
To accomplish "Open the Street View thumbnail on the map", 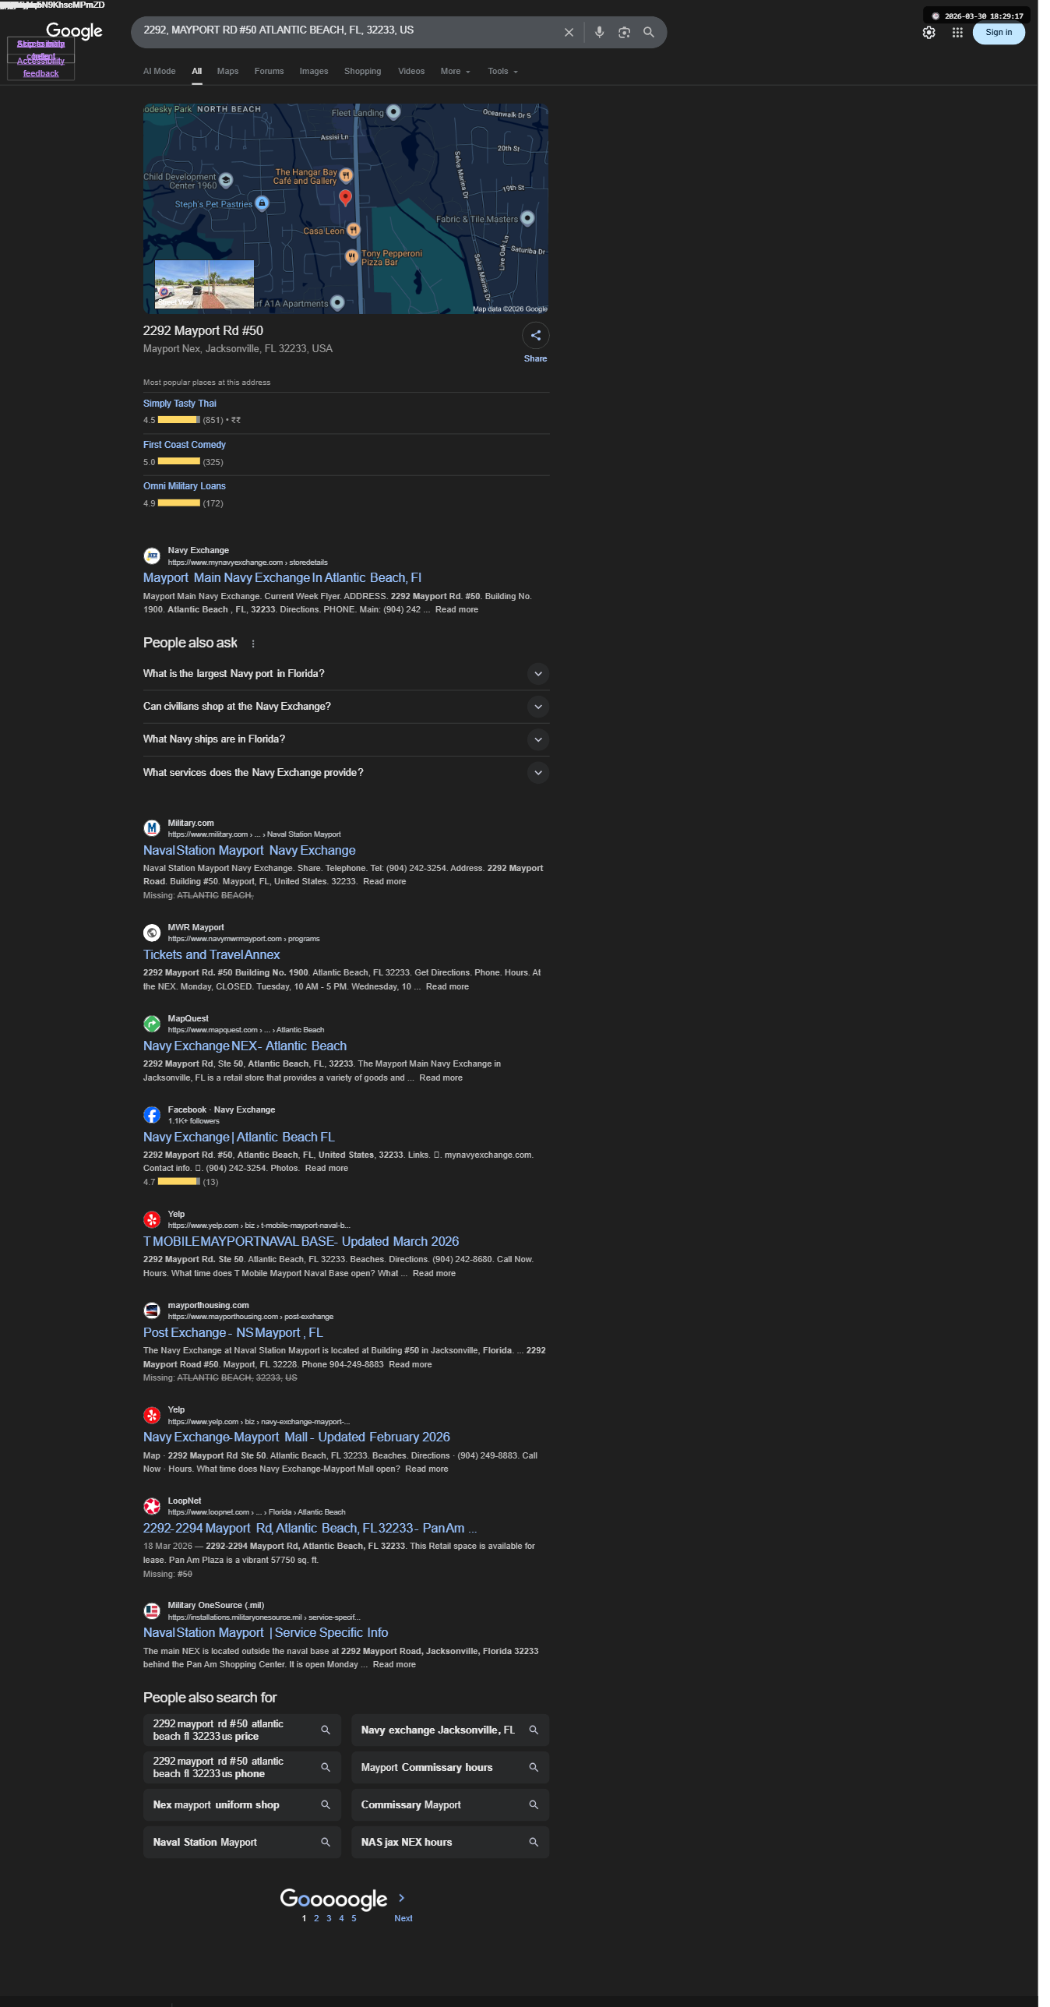I will pyautogui.click(x=204, y=284).
